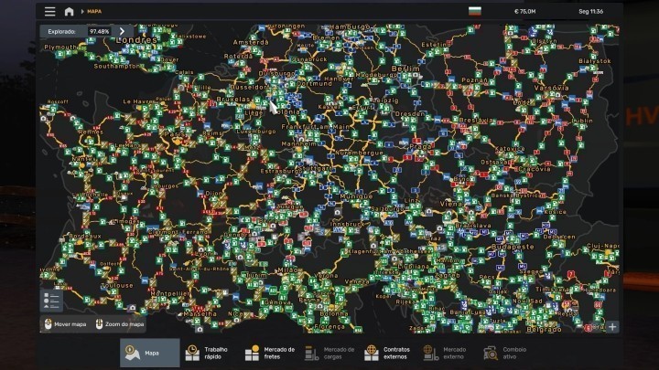Viewport: 659px width, 370px height.
Task: Expand the Explorado panel arrow
Action: [x=123, y=31]
